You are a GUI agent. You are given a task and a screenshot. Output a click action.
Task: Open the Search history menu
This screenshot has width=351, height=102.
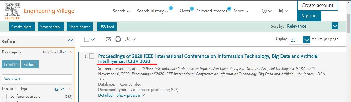(153, 11)
